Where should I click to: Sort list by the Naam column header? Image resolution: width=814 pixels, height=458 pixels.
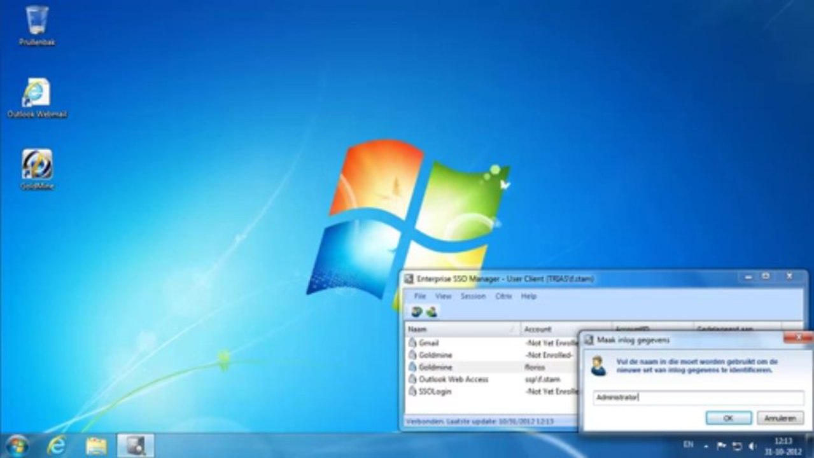click(463, 330)
